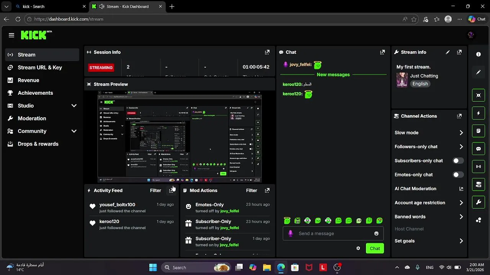The height and width of the screenshot is (275, 490).
Task: Click the browser address bar URL
Action: click(x=69, y=19)
